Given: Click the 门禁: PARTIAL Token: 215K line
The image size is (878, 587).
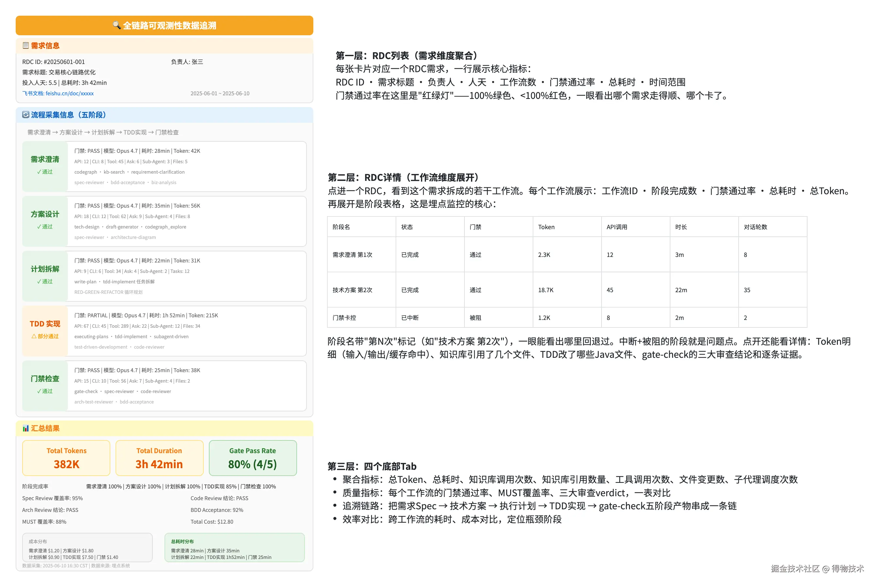Looking at the screenshot, I should [146, 315].
